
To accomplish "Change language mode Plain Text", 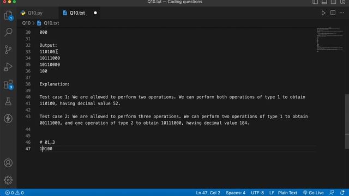I will 287,193.
